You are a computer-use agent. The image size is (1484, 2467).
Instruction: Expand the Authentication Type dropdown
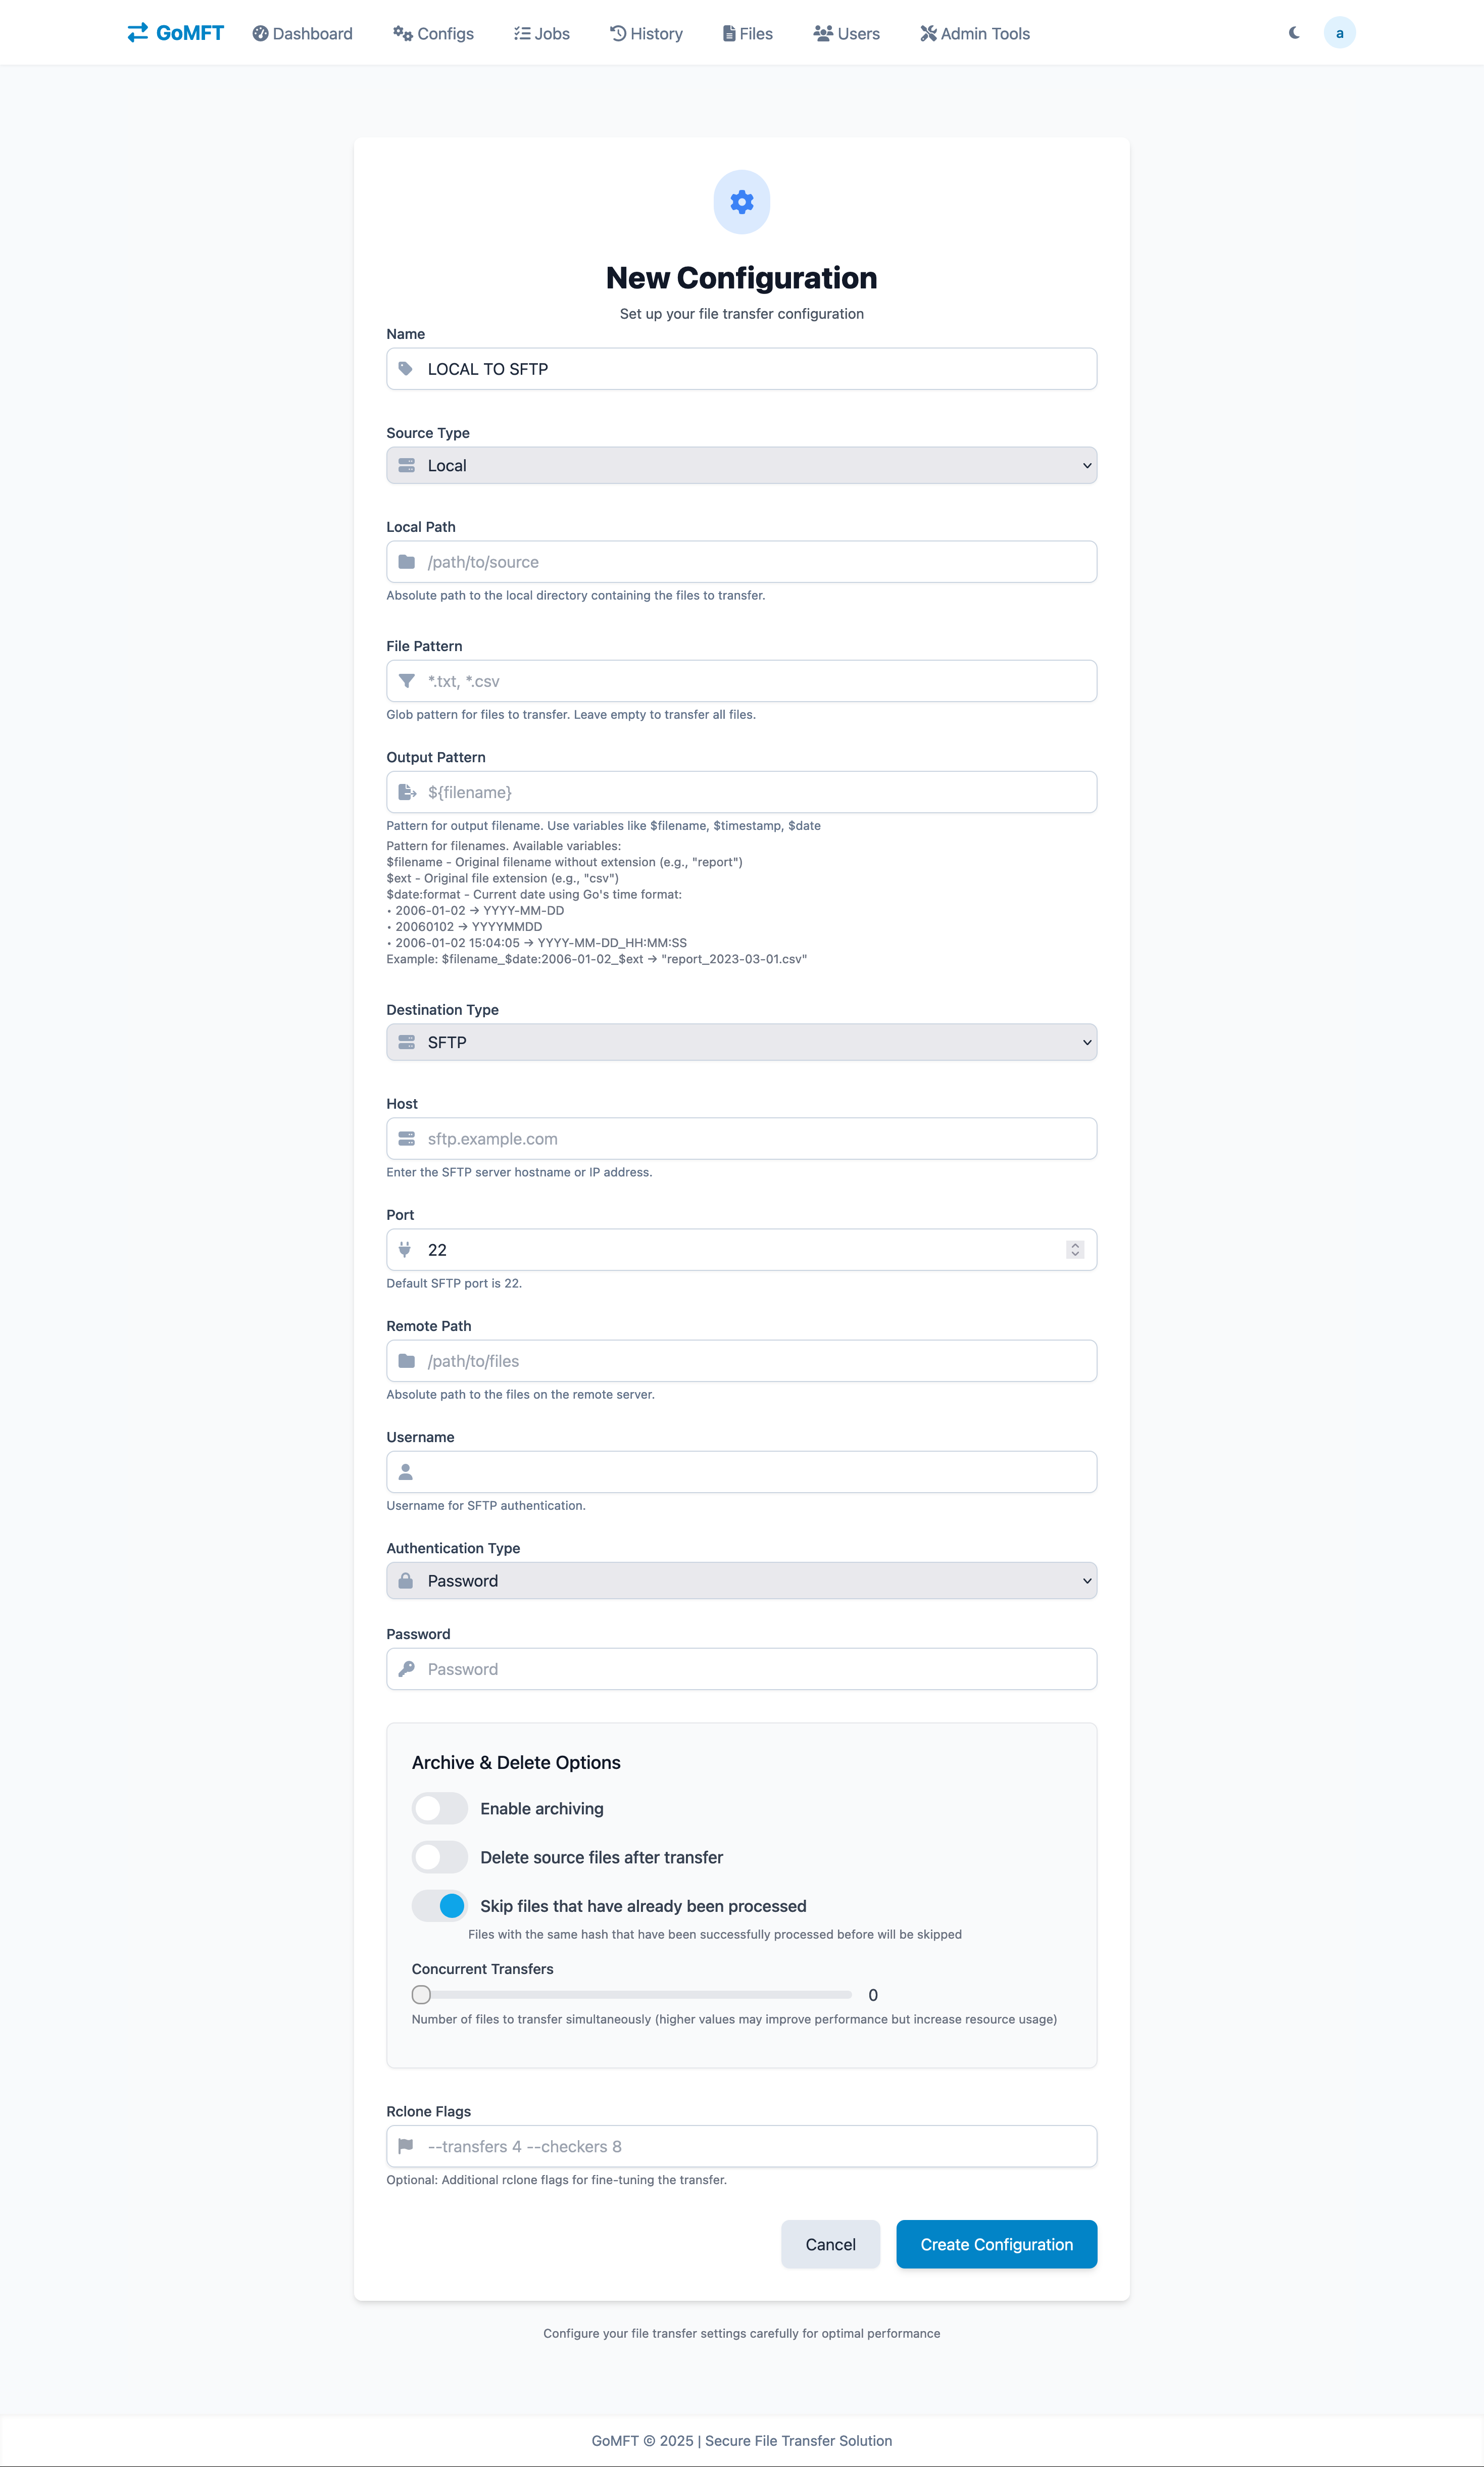(741, 1581)
